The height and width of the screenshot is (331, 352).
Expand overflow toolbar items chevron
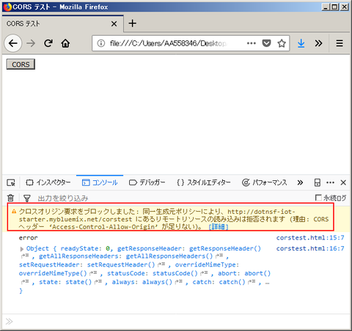[x=318, y=43]
